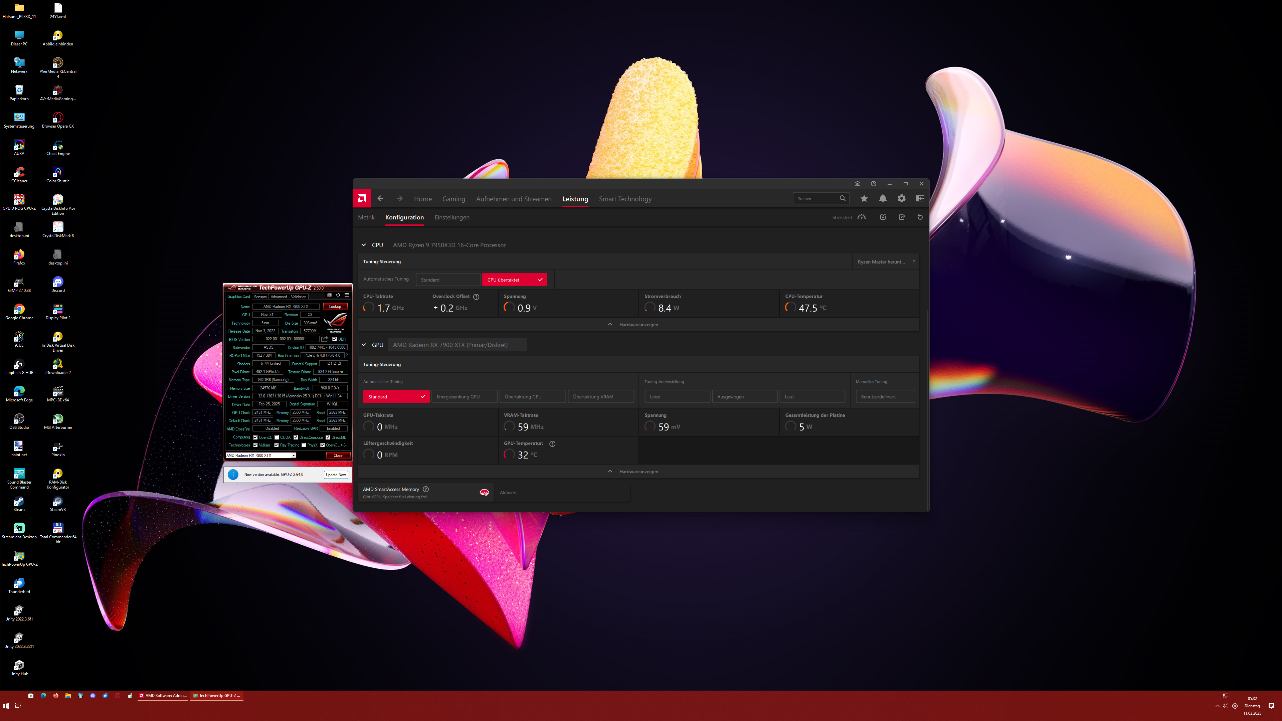Open AMD Software help via question mark icon
This screenshot has height=721, width=1282.
[x=873, y=184]
